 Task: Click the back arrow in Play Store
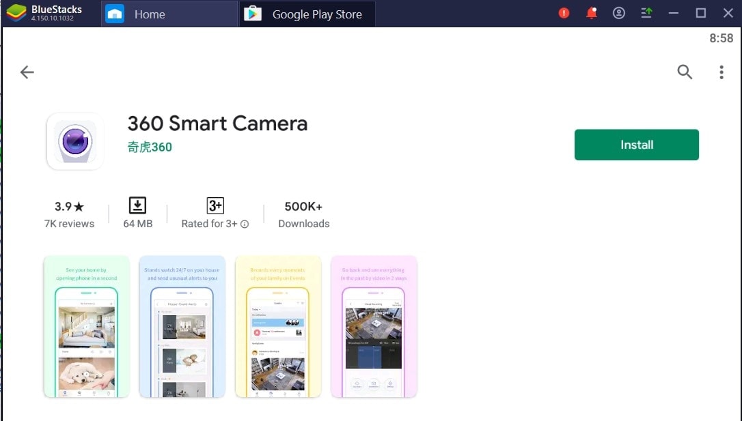(x=27, y=72)
